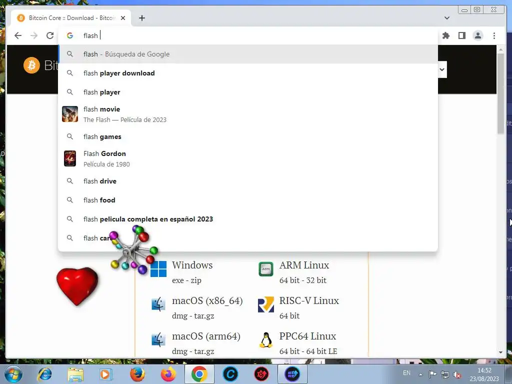Image resolution: width=512 pixels, height=384 pixels.
Task: Open the Windows Start button
Action: point(13,374)
